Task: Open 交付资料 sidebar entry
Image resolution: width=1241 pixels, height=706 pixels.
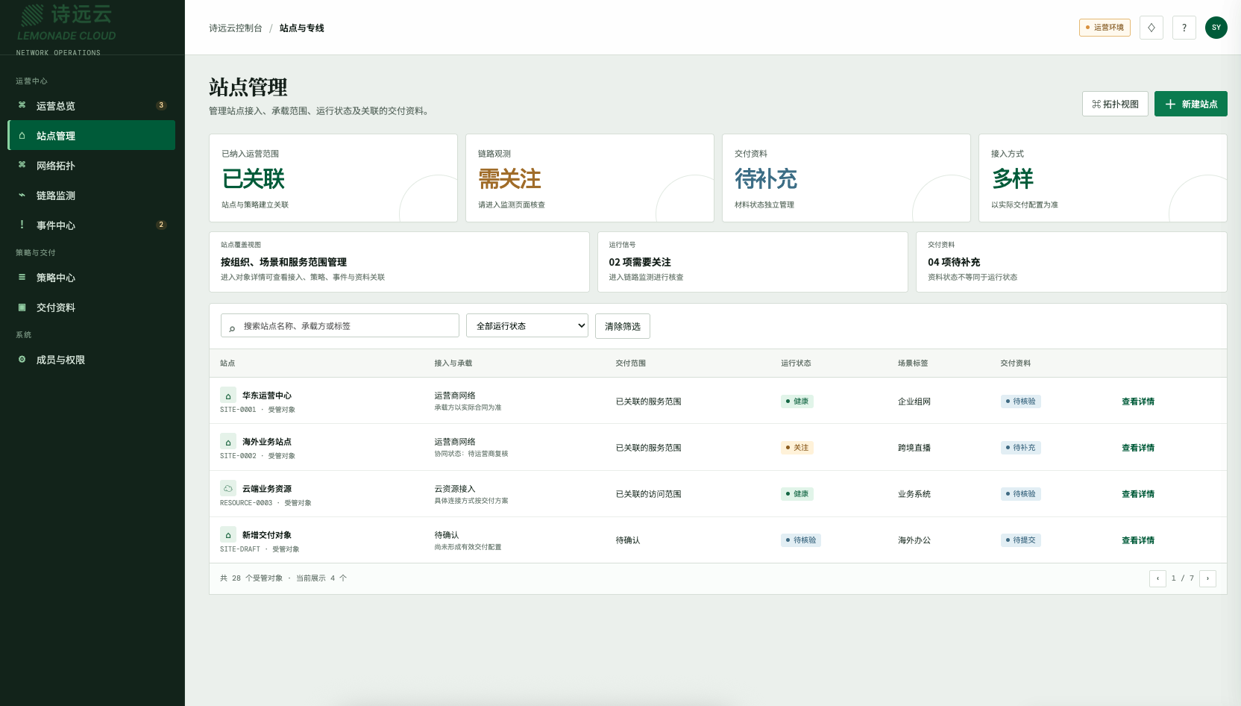Action: point(92,307)
